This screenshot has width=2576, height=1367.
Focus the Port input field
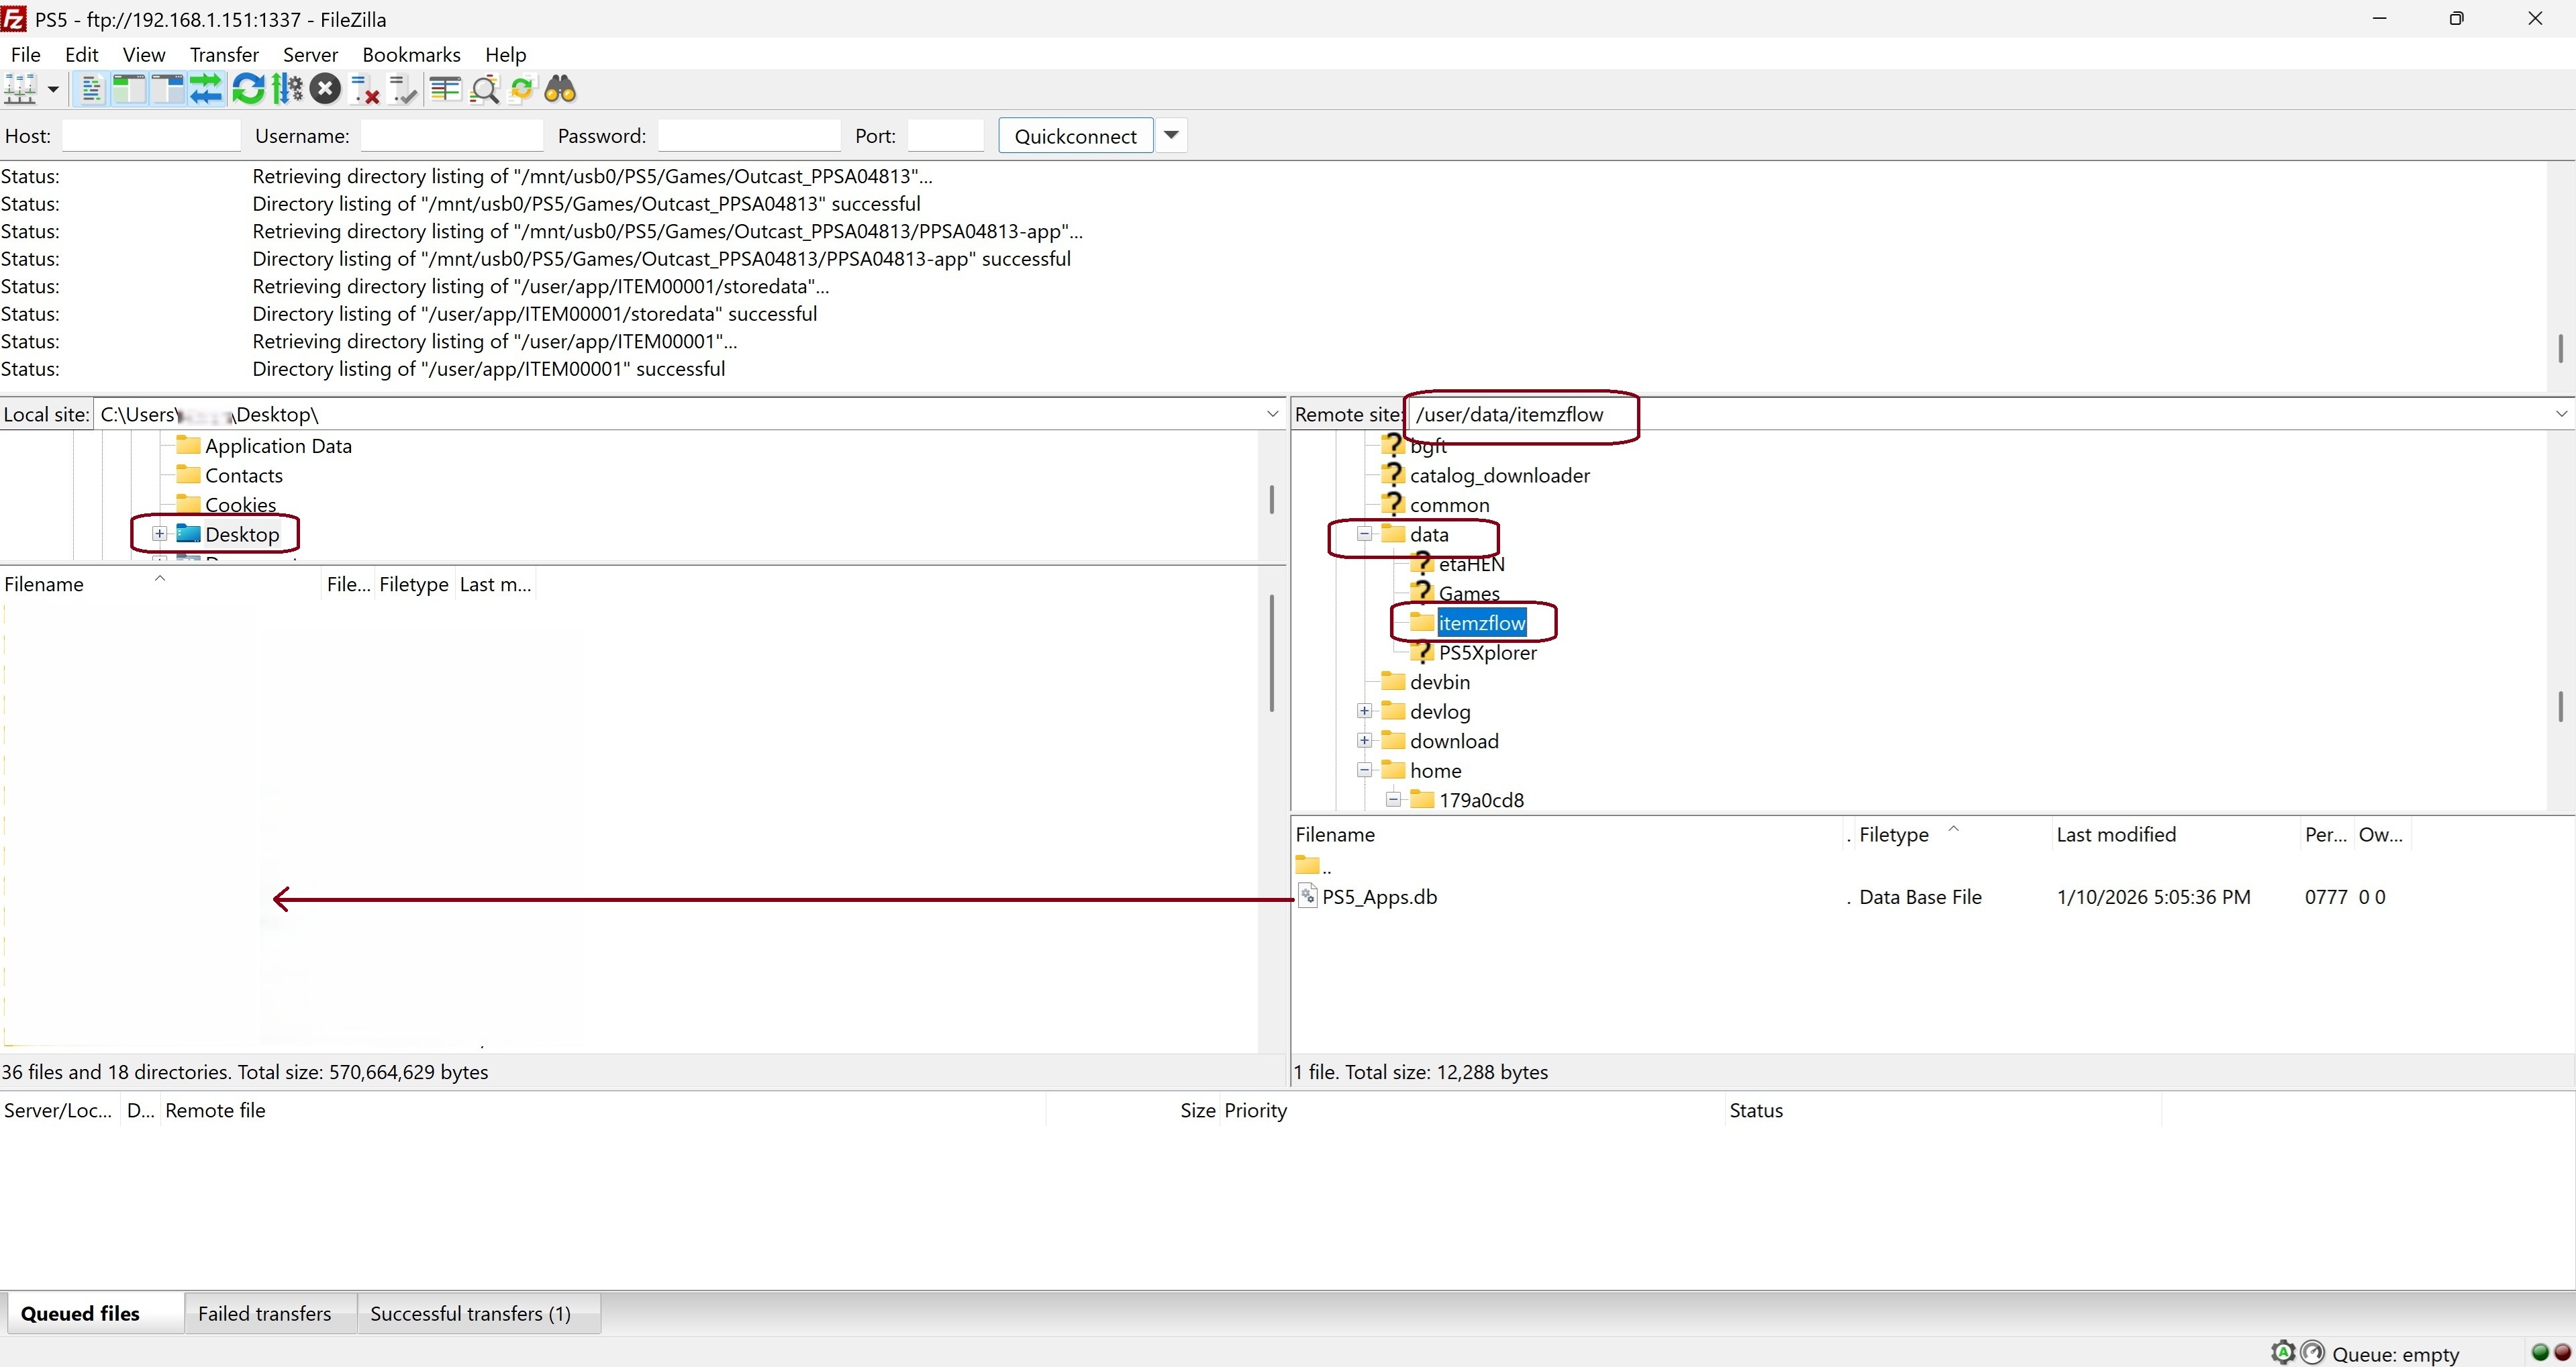click(945, 136)
